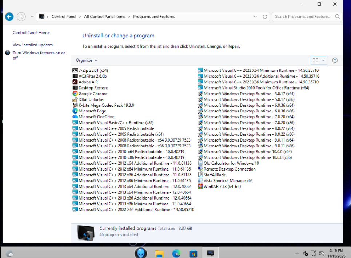Click the search magnifier icon

337,17
